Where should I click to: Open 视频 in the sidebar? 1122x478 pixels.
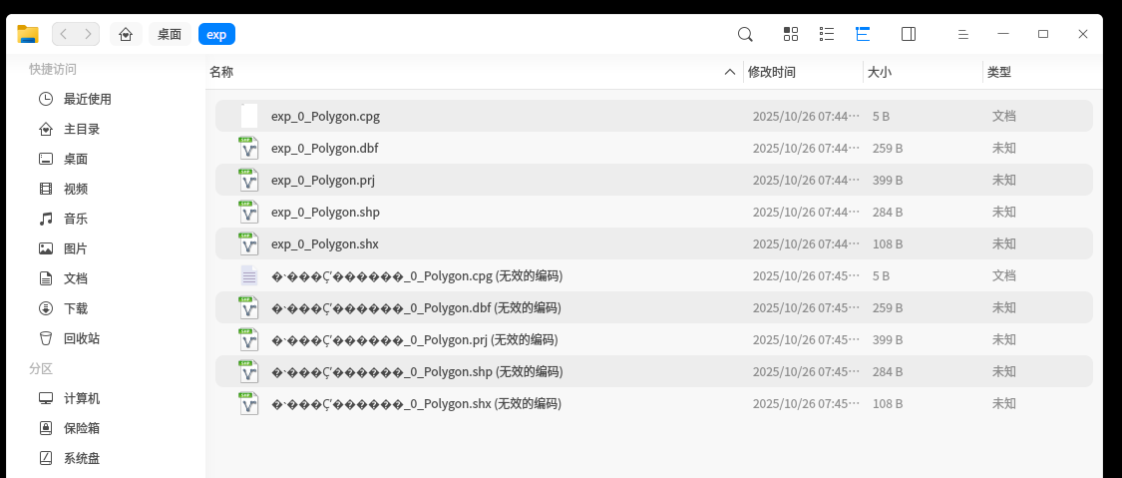(x=105, y=189)
